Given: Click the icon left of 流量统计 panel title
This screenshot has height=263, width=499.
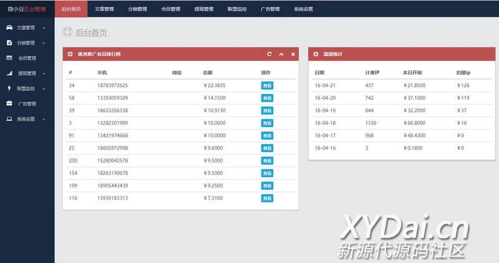Looking at the screenshot, I should 316,54.
